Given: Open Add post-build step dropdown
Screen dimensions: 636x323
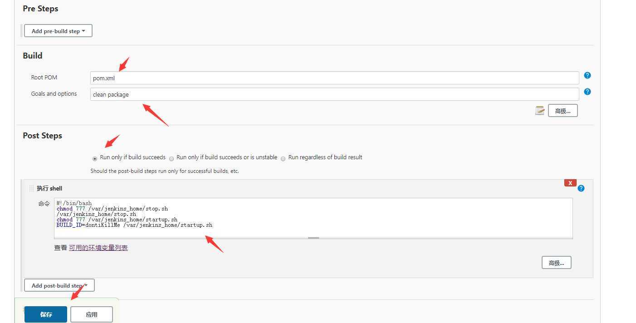Looking at the screenshot, I should (59, 285).
